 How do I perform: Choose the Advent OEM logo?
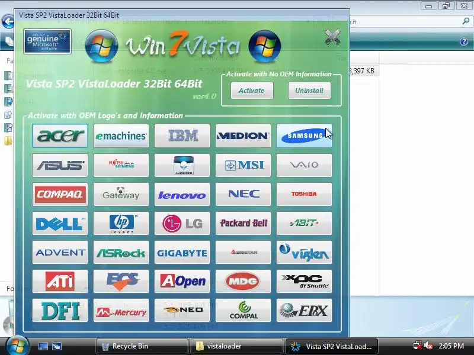[60, 252]
